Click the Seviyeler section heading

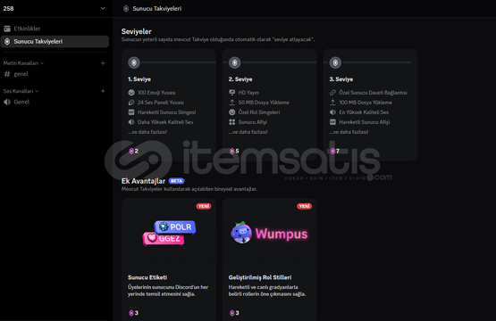137,31
